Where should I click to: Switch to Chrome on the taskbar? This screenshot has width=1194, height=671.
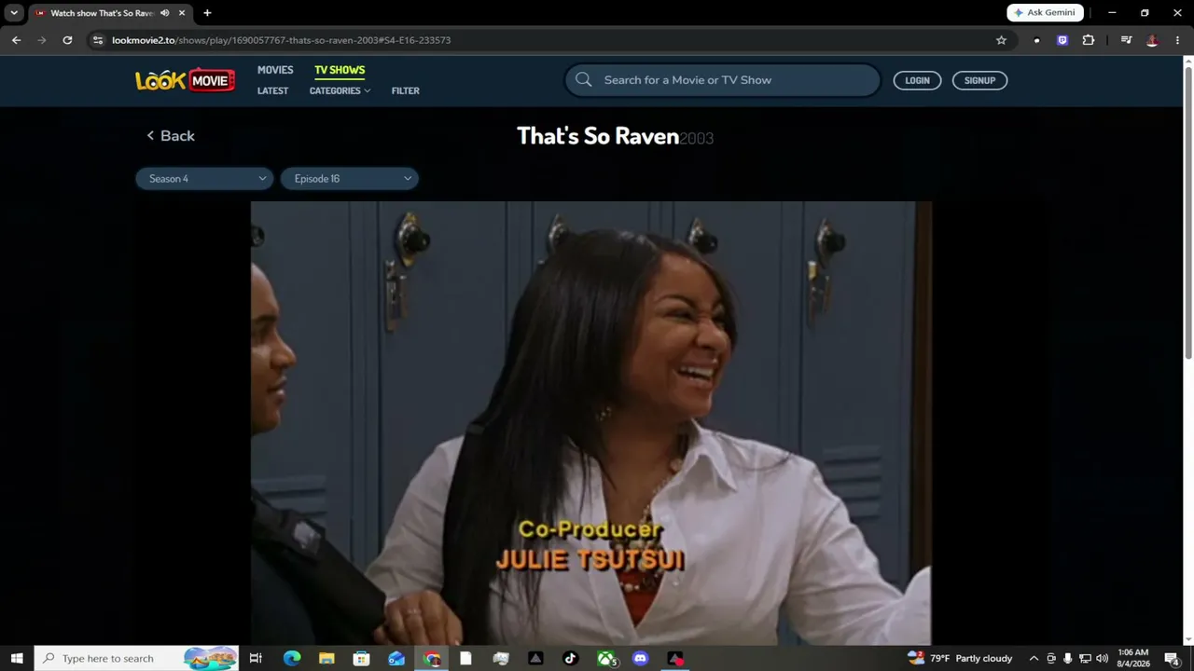pyautogui.click(x=432, y=658)
